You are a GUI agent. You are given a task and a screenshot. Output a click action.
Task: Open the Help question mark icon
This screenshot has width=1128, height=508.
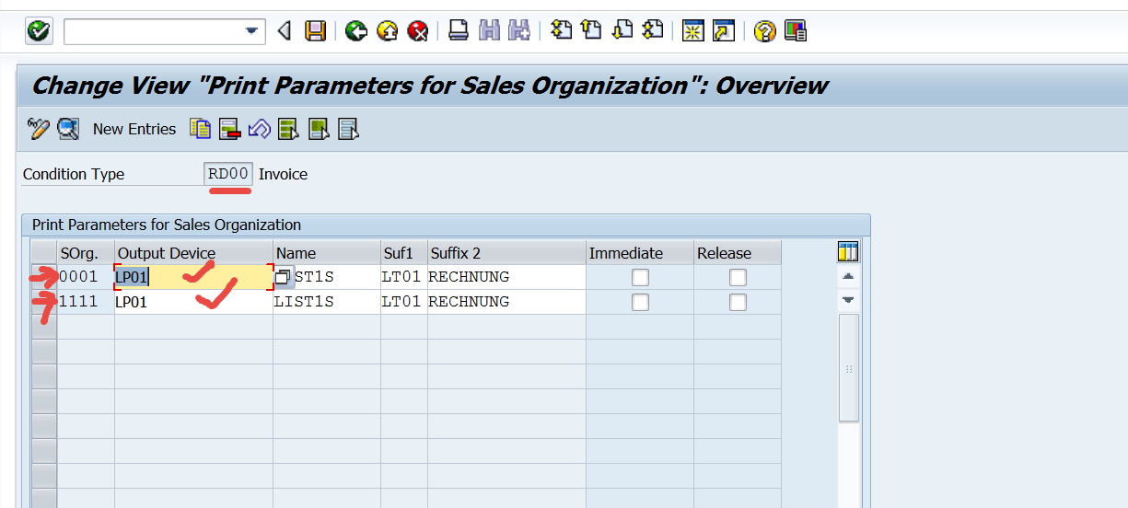[x=764, y=31]
